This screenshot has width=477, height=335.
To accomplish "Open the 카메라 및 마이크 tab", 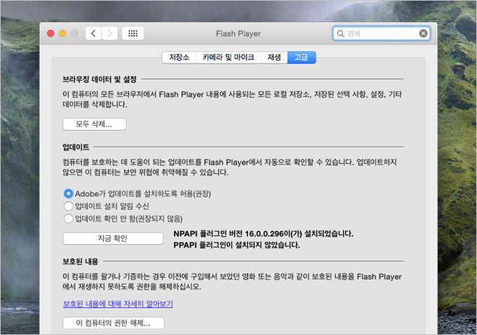I will pyautogui.click(x=228, y=57).
